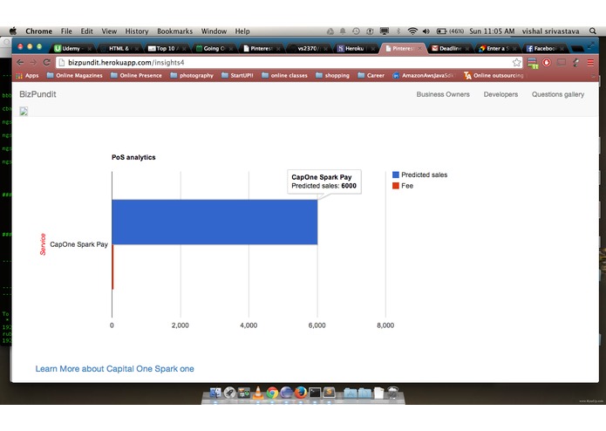
Task: Open the Window menu
Action: (214, 31)
